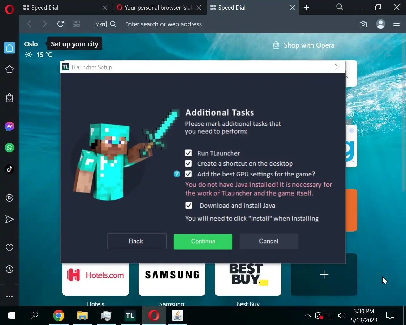Click the browser back arrow

pyautogui.click(x=29, y=24)
